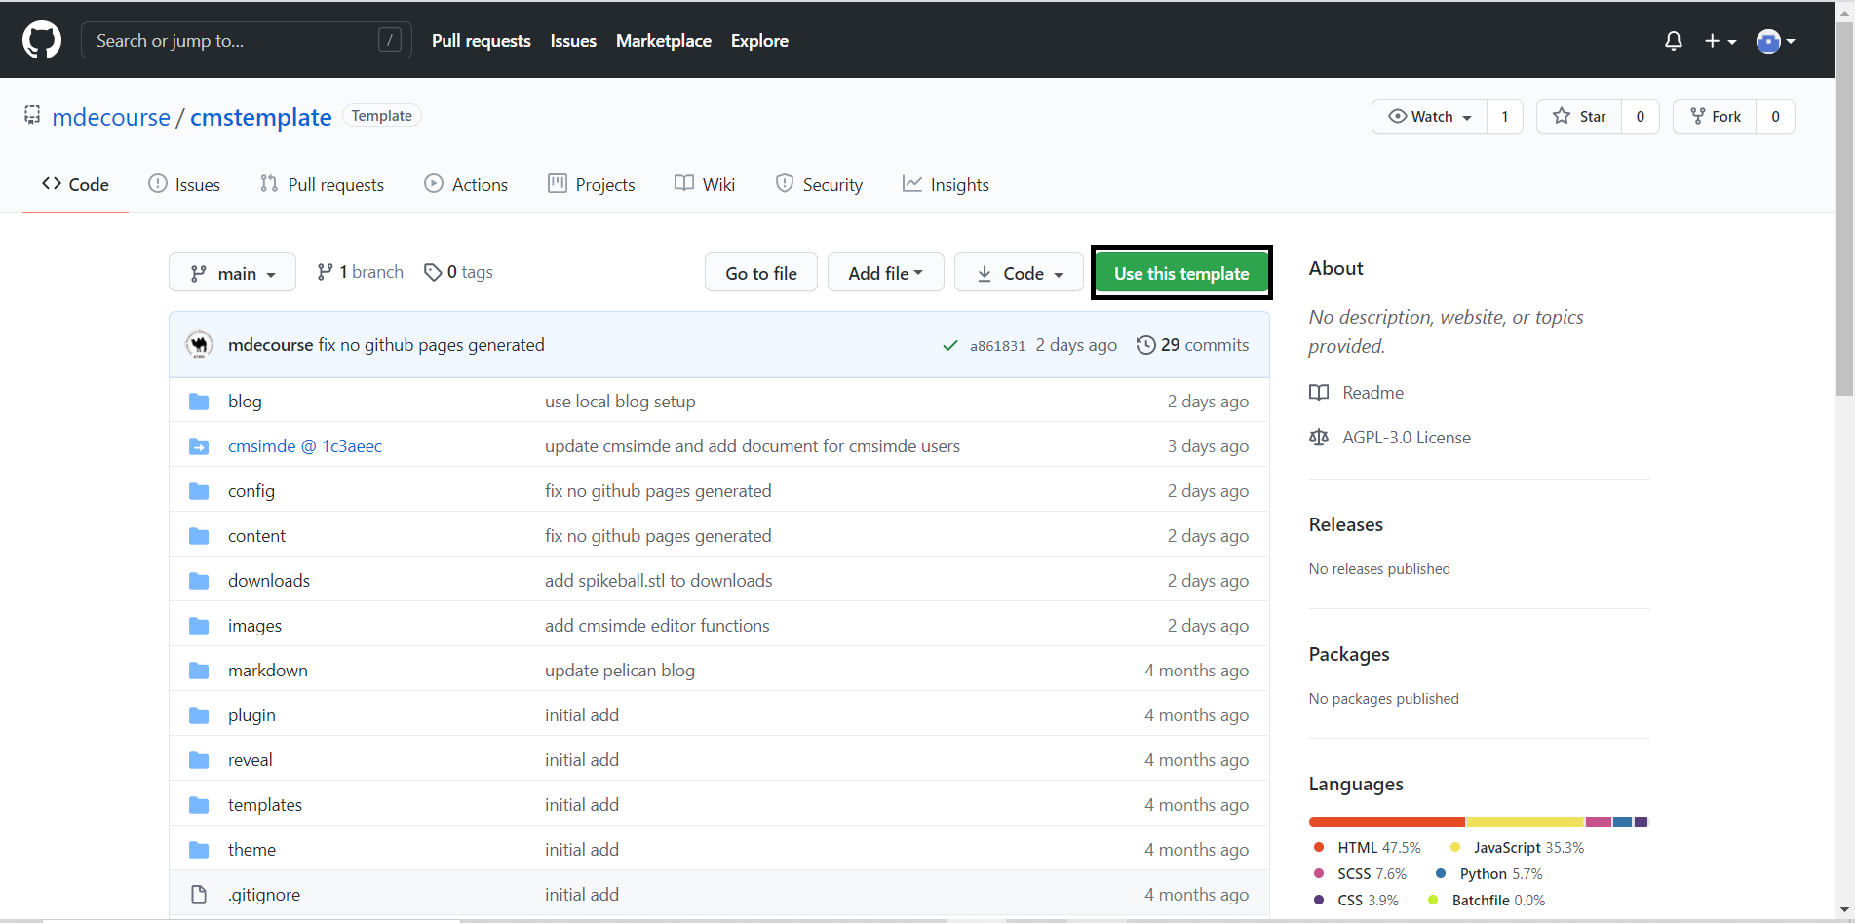Click the yellow JavaScript language bar segment
Image resolution: width=1855 pixels, height=923 pixels.
tap(1526, 822)
